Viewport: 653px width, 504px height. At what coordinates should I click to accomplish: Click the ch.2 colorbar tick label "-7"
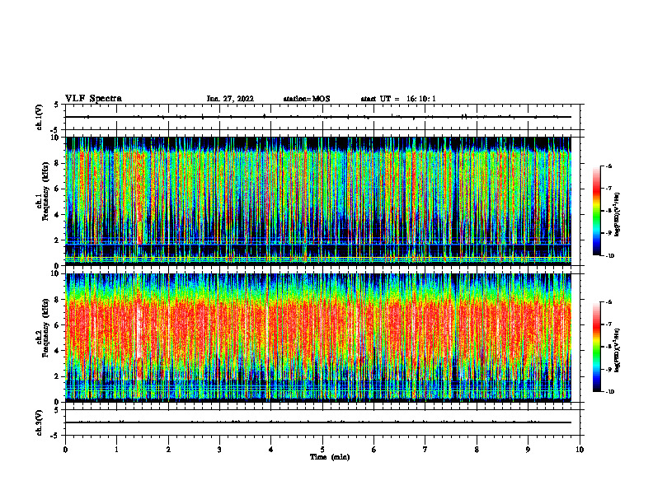pos(608,324)
